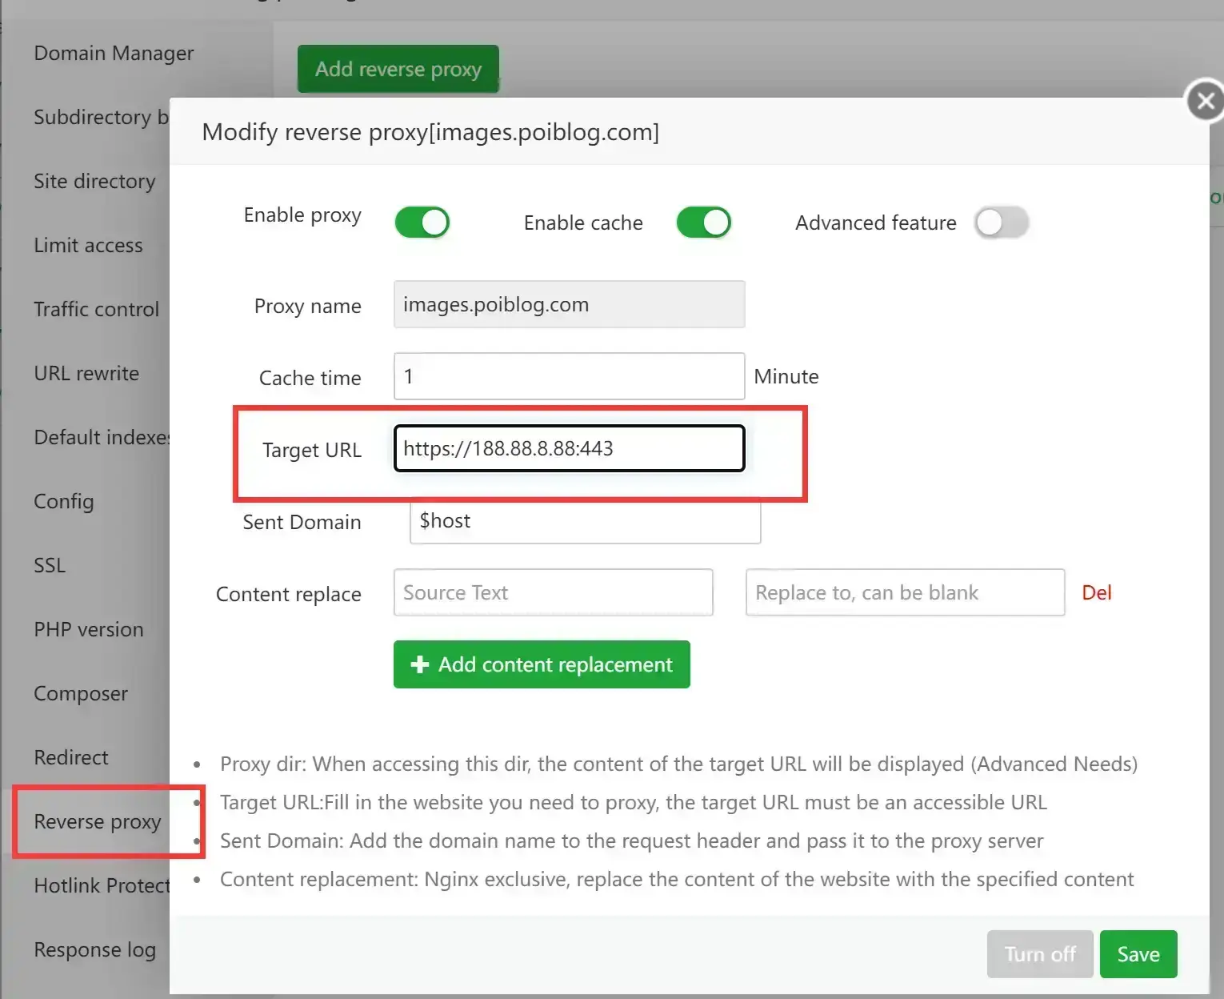Click the Source Text input box
This screenshot has width=1224, height=999.
[553, 593]
